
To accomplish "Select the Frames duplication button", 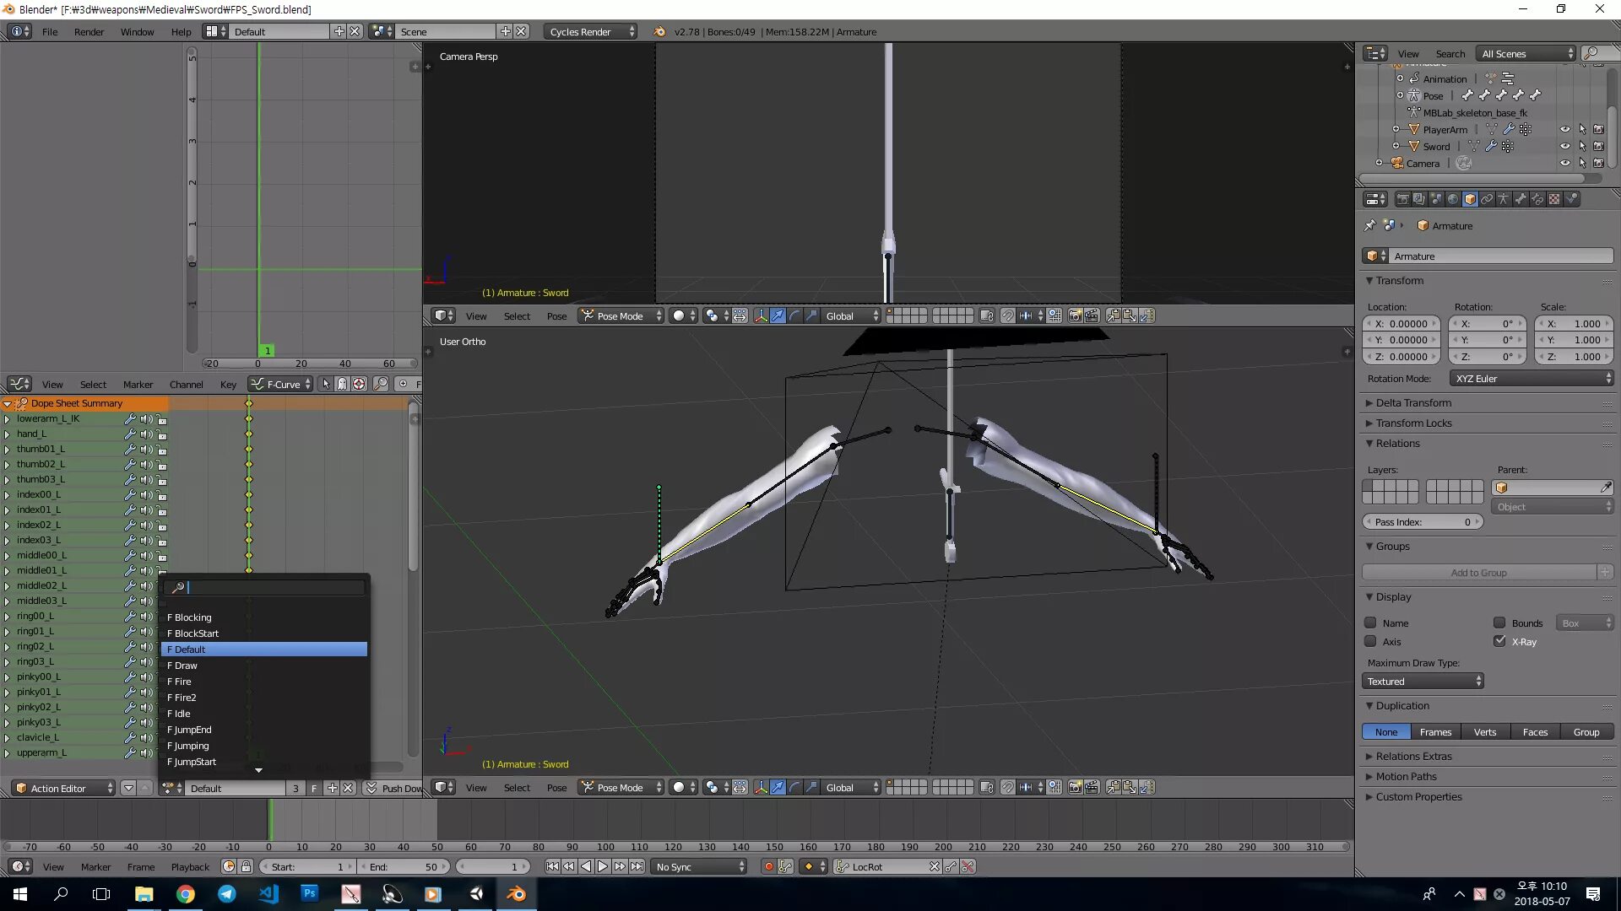I will 1435,731.
